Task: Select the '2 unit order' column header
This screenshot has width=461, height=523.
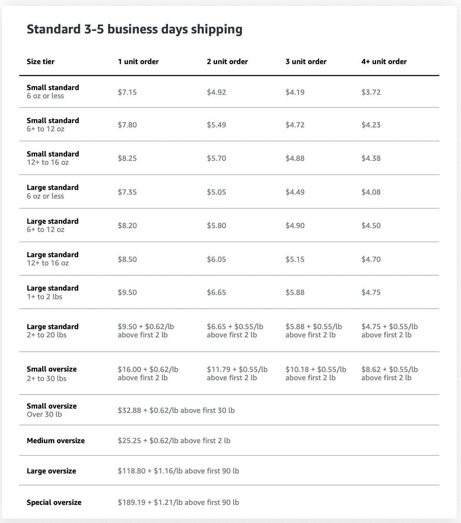Action: click(x=227, y=62)
